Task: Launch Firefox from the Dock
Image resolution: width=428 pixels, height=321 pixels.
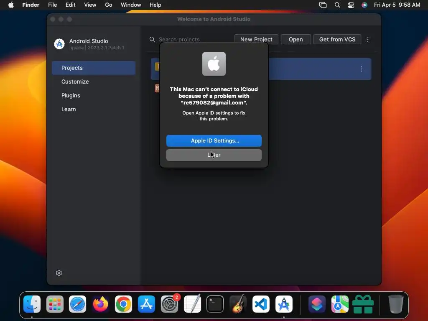Action: [100, 304]
